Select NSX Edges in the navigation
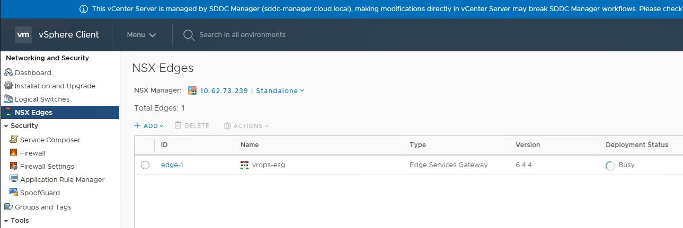The image size is (683, 228). pos(33,112)
